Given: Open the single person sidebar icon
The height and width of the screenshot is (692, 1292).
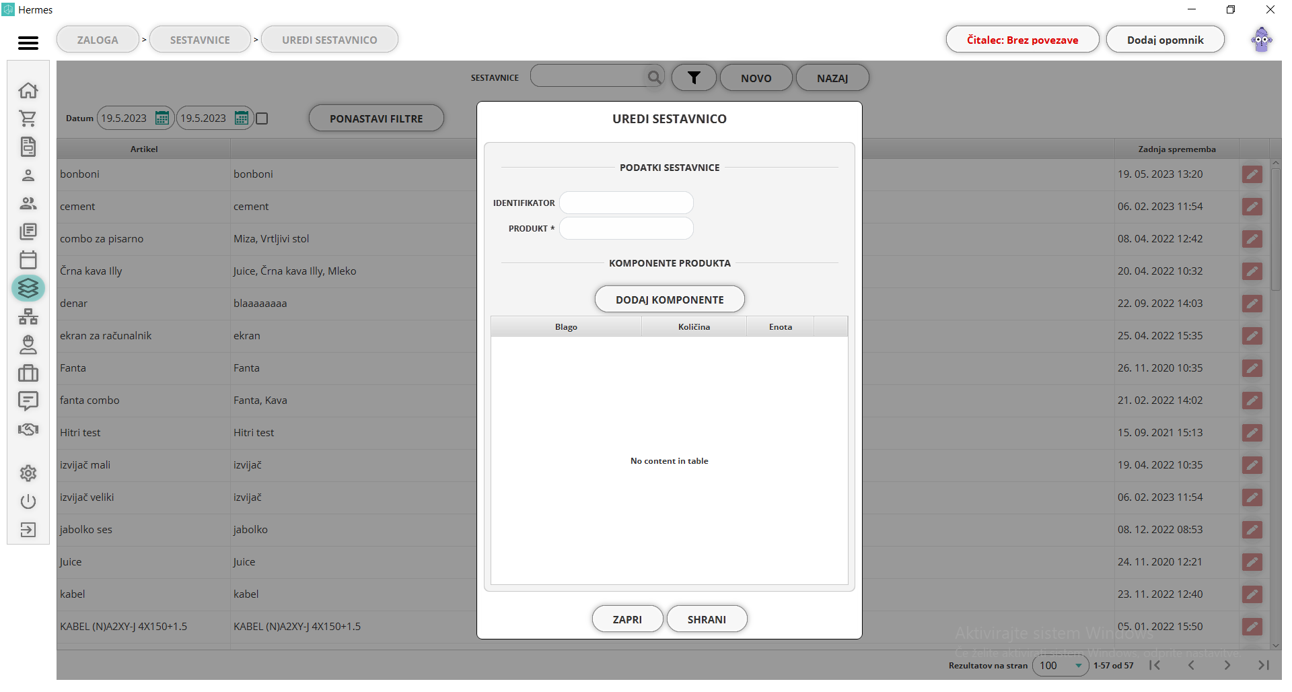Looking at the screenshot, I should pyautogui.click(x=28, y=175).
